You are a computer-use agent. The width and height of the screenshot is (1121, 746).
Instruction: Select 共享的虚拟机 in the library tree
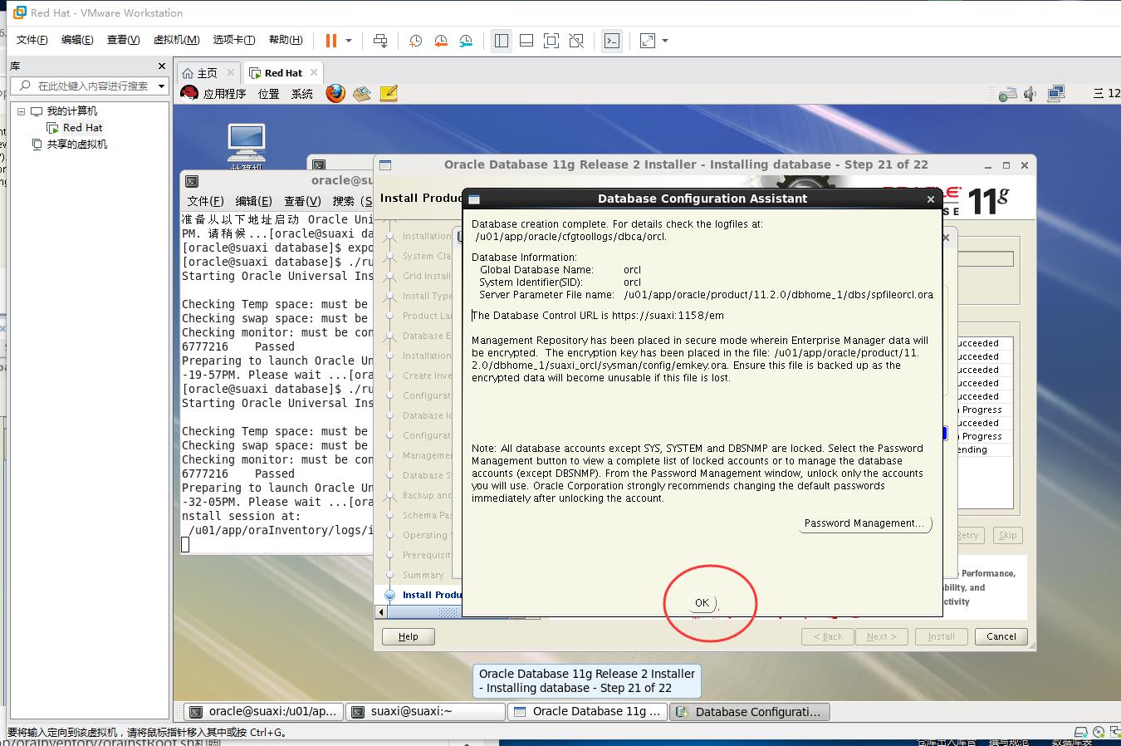click(76, 145)
